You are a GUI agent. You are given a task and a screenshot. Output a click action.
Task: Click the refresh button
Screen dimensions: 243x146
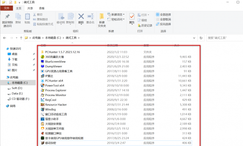click(201, 38)
